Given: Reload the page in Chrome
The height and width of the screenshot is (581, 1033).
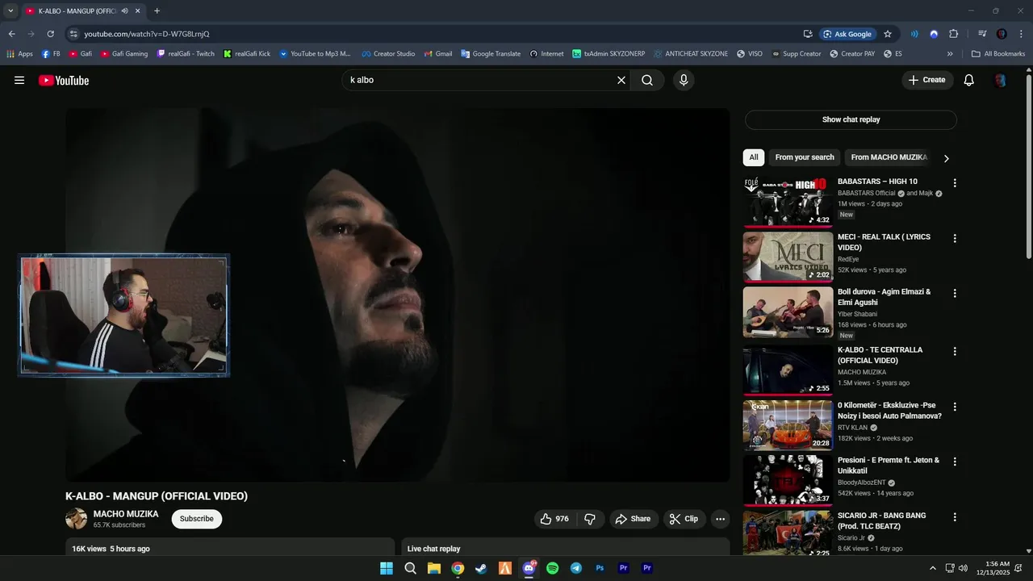Looking at the screenshot, I should (50, 34).
